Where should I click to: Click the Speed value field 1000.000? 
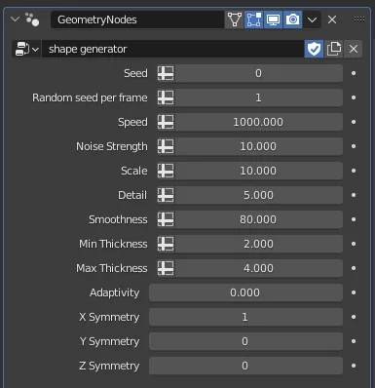(258, 122)
